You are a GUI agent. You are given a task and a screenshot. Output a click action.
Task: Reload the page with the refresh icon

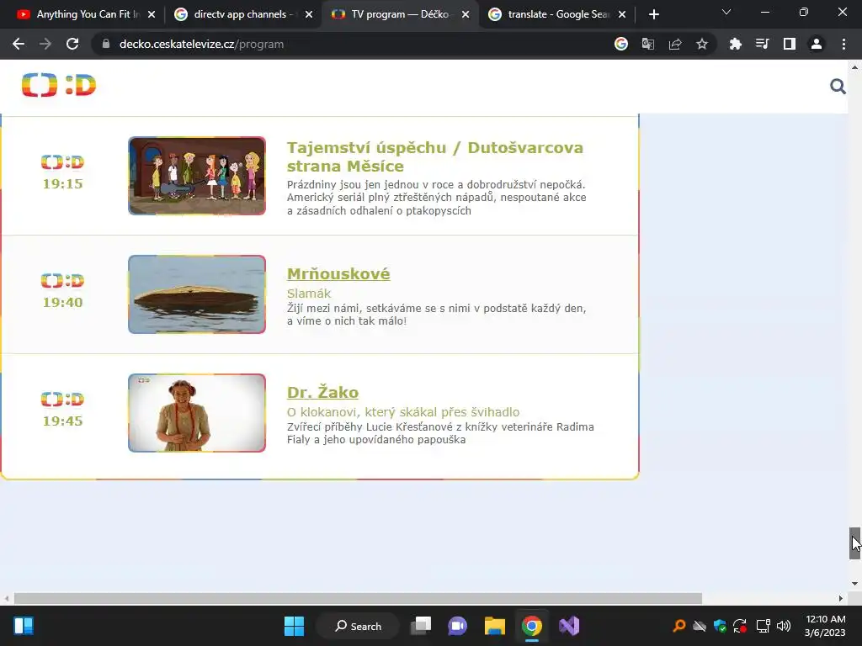point(72,44)
